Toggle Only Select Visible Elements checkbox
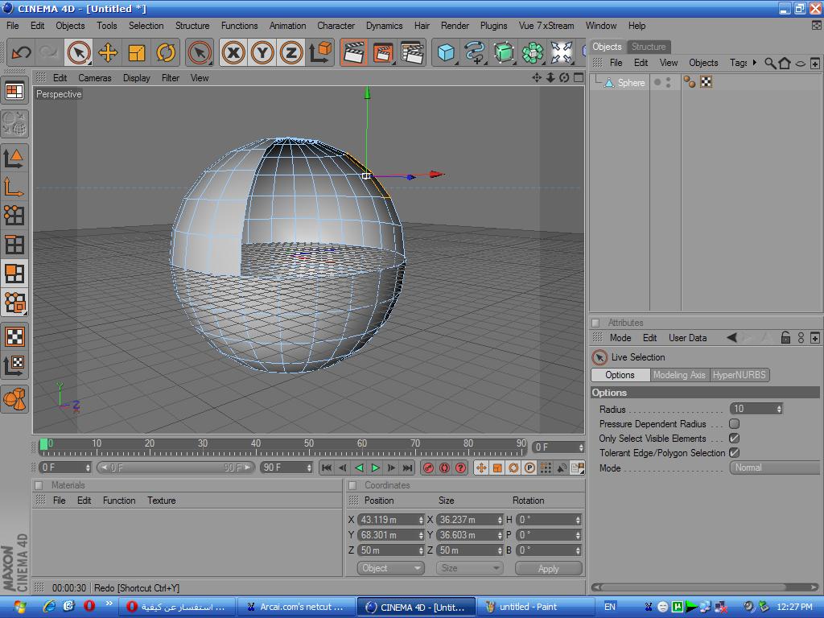The width and height of the screenshot is (824, 618). (x=734, y=439)
